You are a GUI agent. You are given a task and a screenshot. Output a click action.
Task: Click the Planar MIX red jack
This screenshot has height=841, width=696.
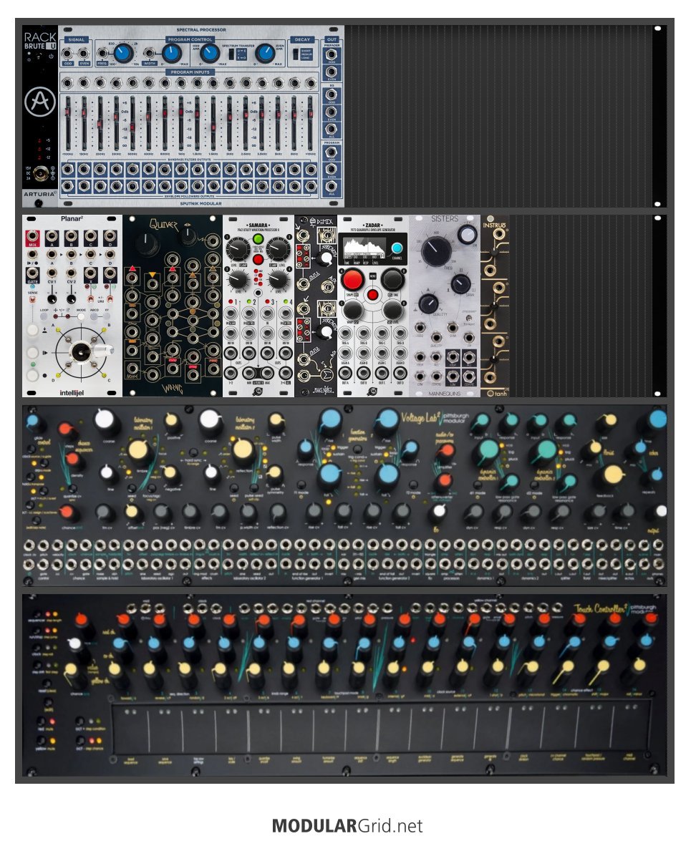pos(32,236)
